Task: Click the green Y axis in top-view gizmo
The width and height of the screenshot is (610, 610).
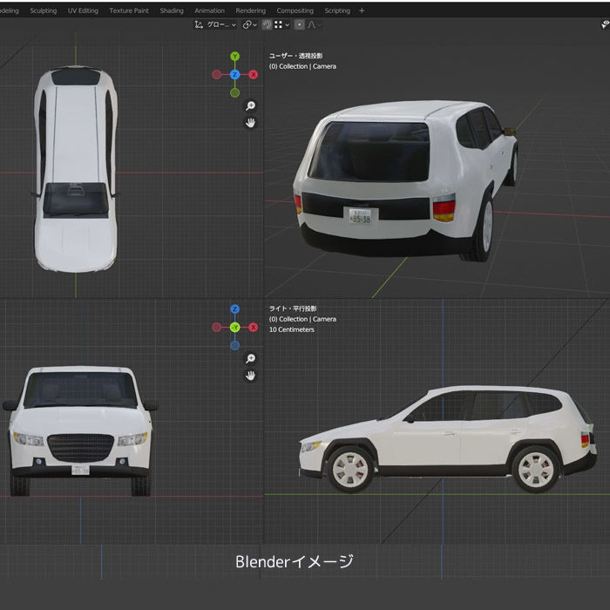Action: pyautogui.click(x=234, y=57)
